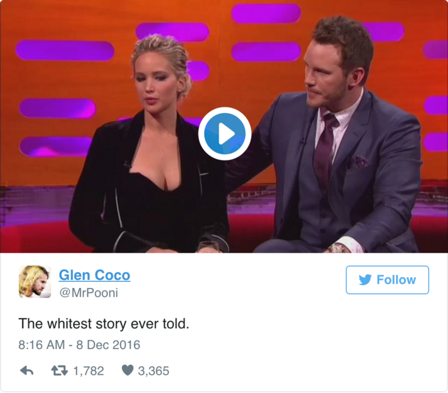This screenshot has height=393, width=448.
Task: Click the Twitter bird icon in Follow
Action: (x=365, y=280)
